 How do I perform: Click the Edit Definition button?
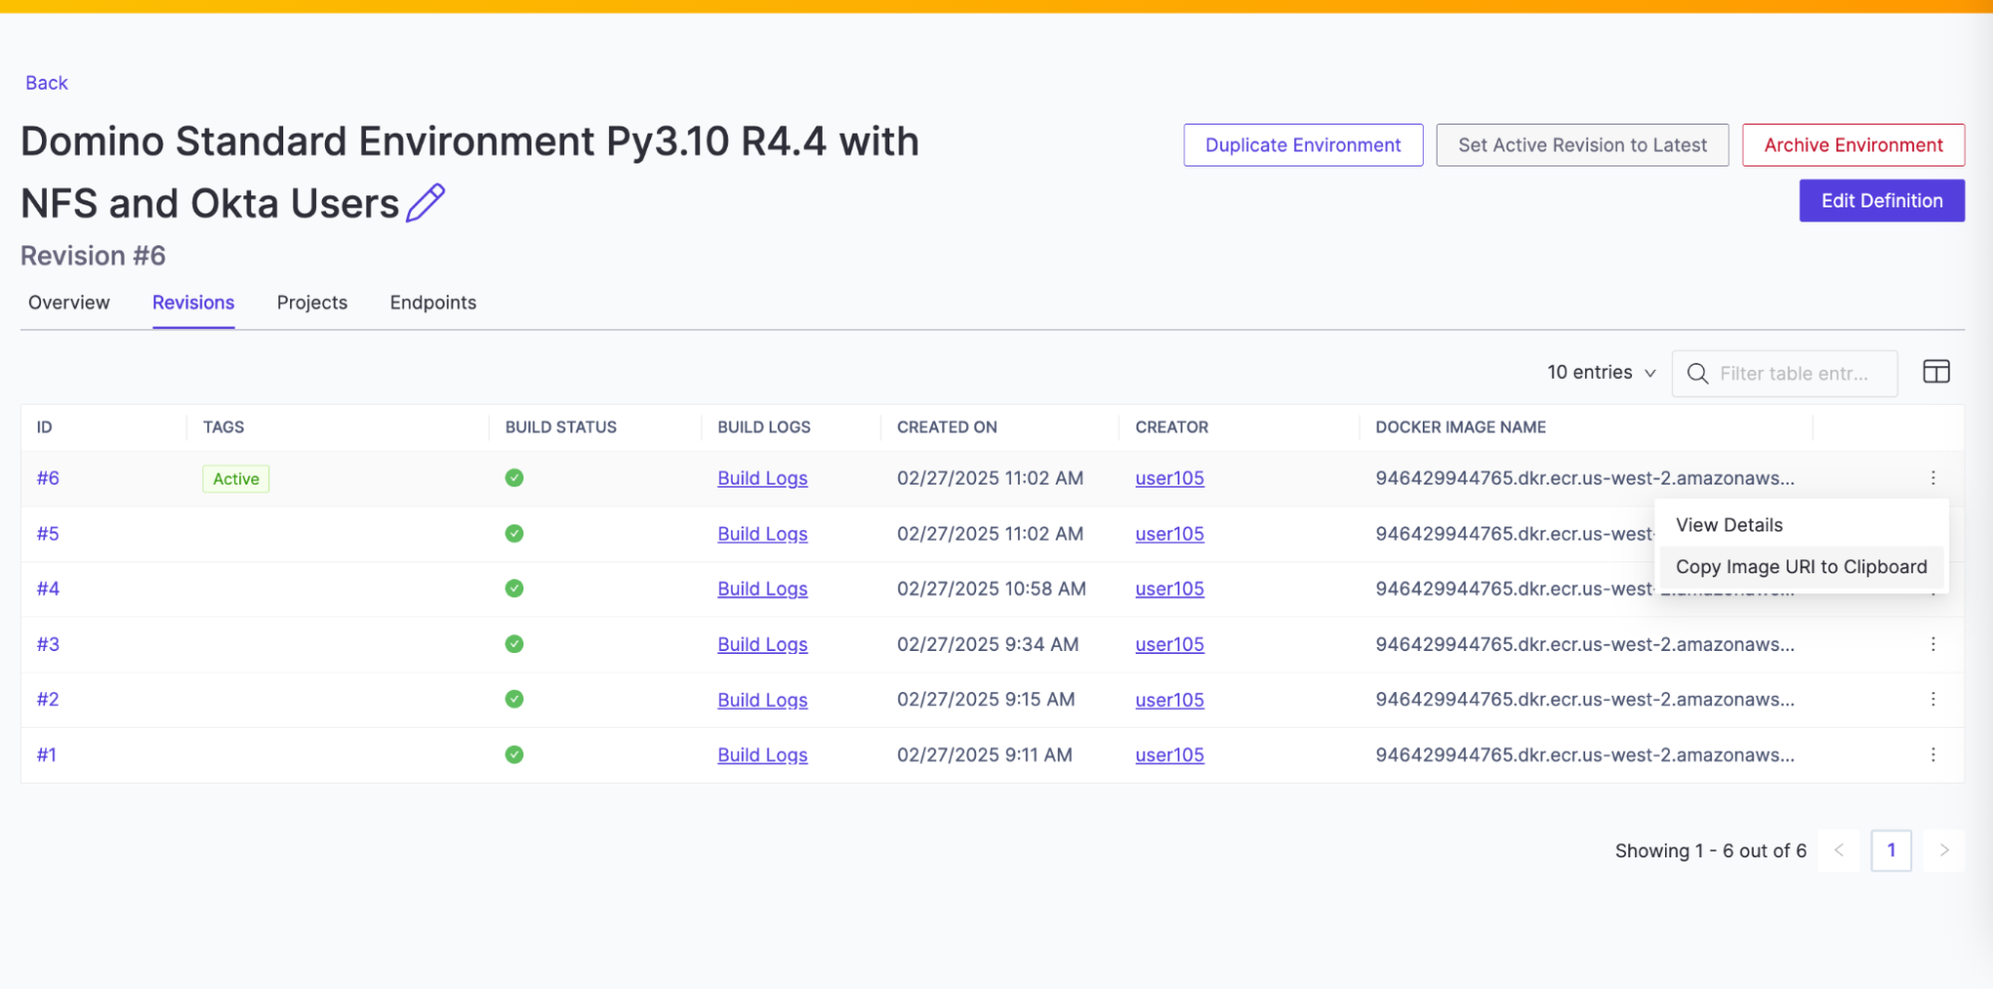pos(1881,200)
